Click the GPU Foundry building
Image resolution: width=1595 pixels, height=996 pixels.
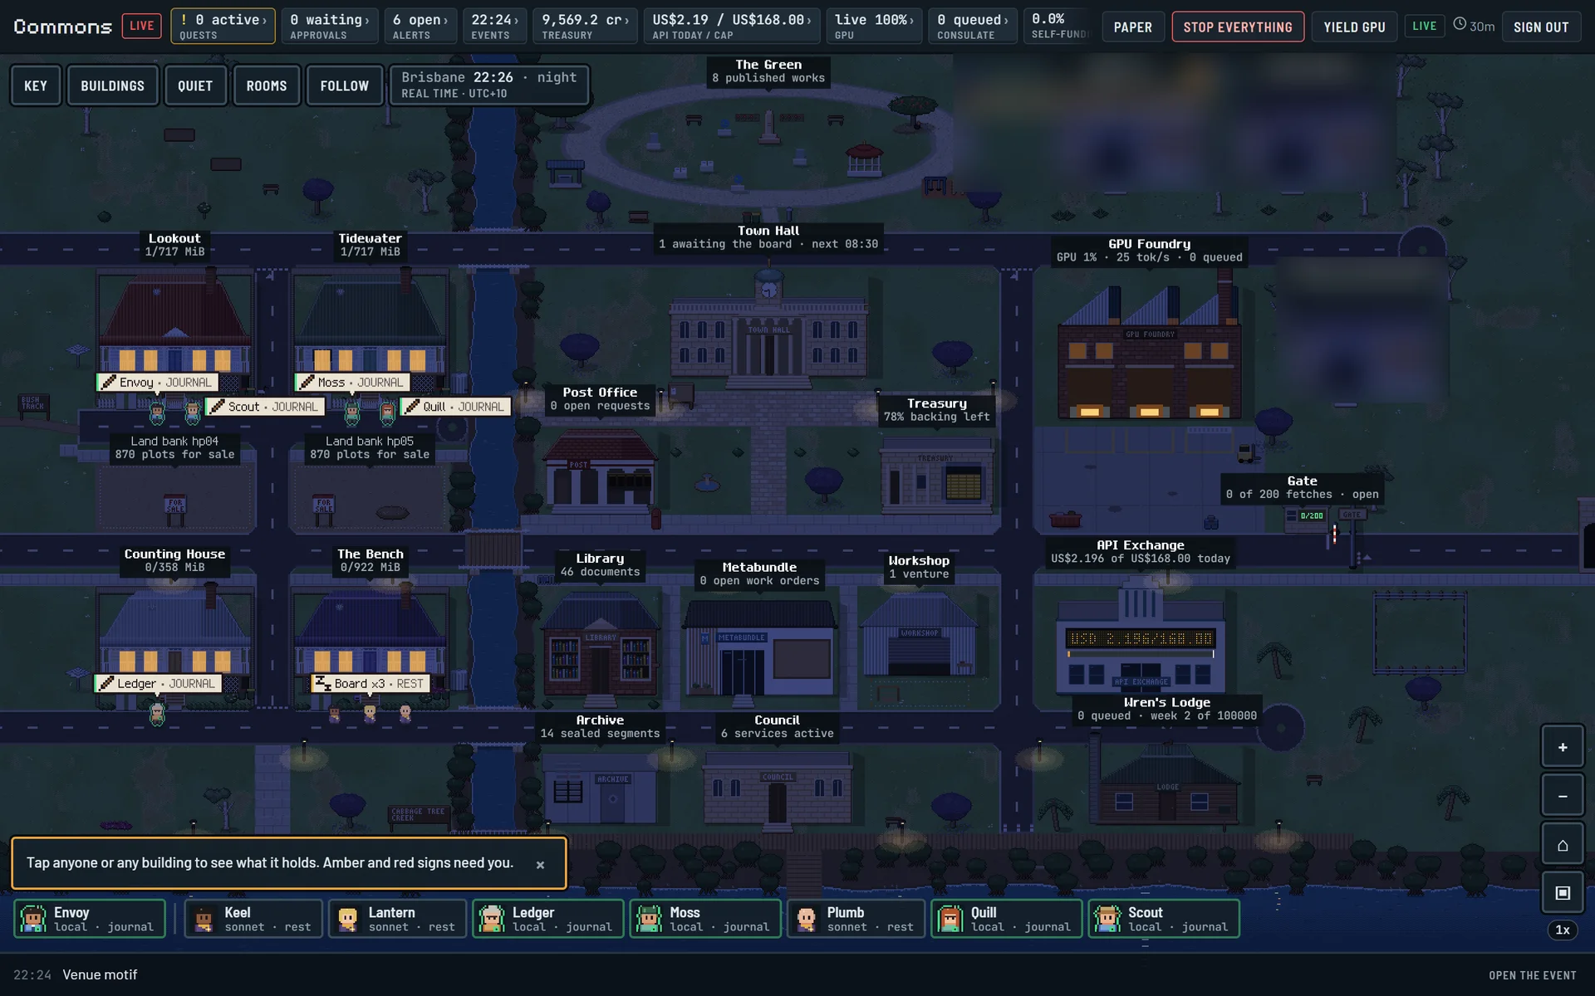click(x=1149, y=353)
